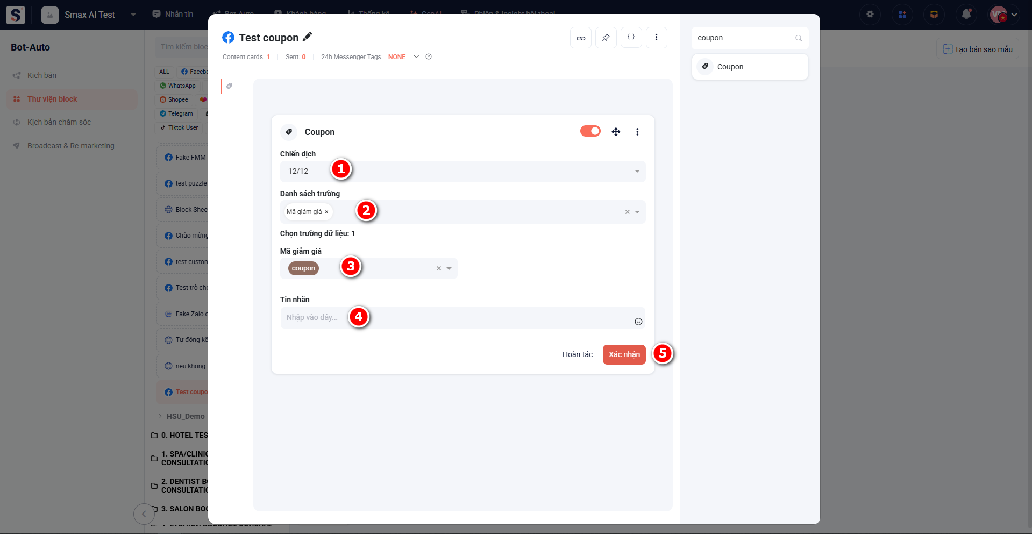Click Hoàn tác to undo changes
The height and width of the screenshot is (534, 1032).
tap(577, 354)
